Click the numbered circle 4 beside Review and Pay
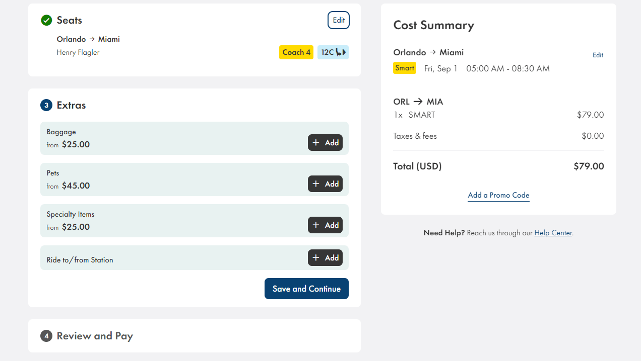Screen dimensions: 641x361 tap(46, 336)
